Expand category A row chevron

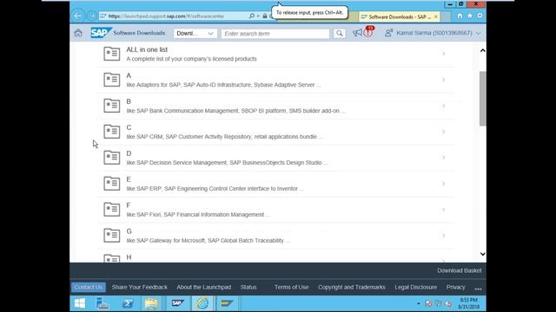pyautogui.click(x=443, y=80)
